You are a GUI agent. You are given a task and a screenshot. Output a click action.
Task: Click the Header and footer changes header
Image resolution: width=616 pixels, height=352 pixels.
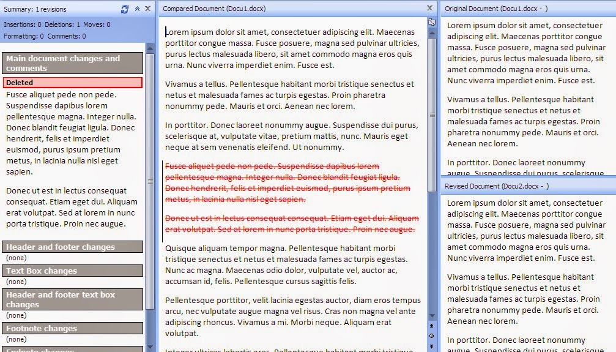[x=73, y=247]
